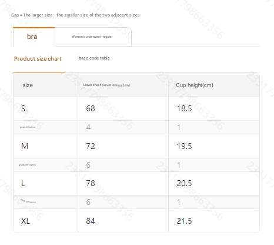
Task: Click the 78 lower chest value
Action: point(91,183)
